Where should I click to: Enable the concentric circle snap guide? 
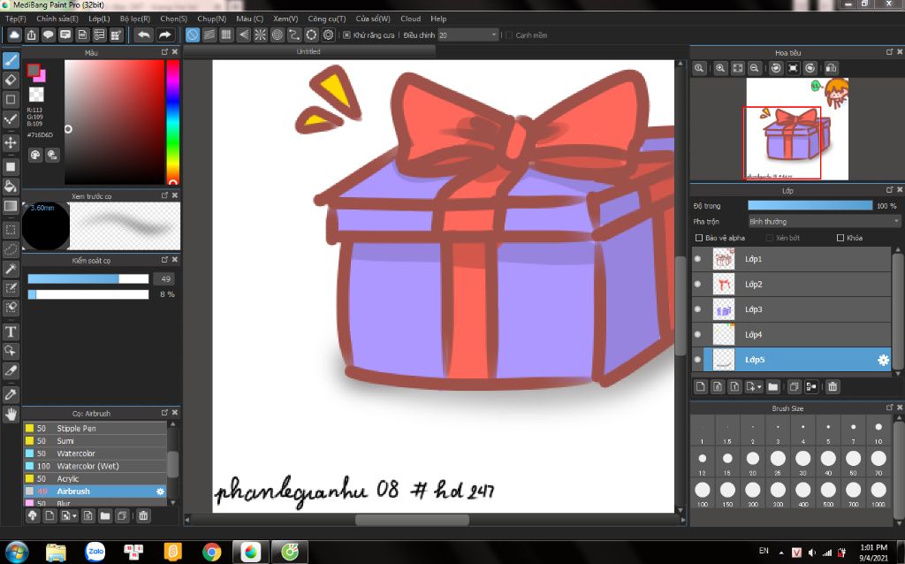[278, 35]
